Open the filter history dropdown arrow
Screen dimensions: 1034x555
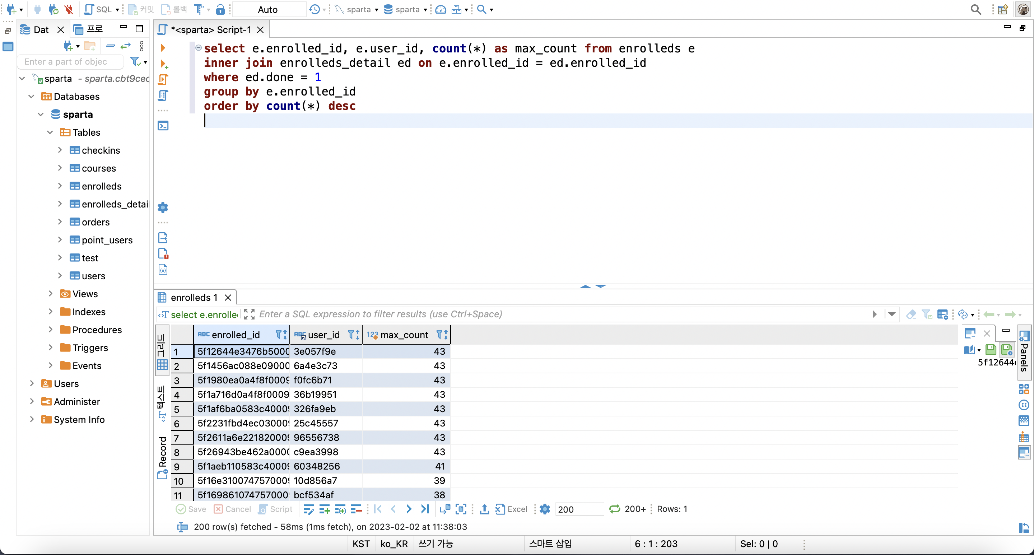(891, 314)
